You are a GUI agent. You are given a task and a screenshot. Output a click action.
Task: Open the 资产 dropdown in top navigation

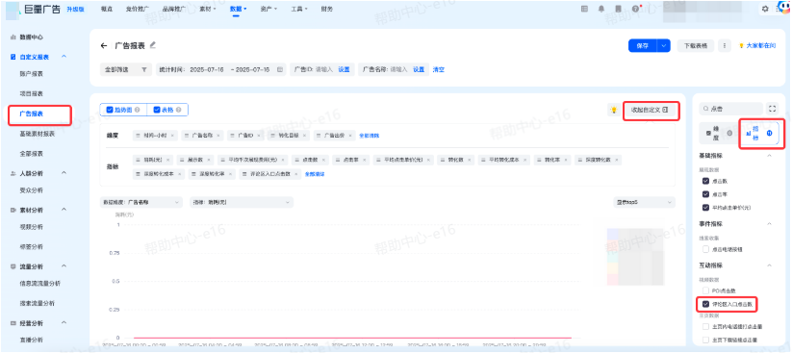(x=269, y=9)
